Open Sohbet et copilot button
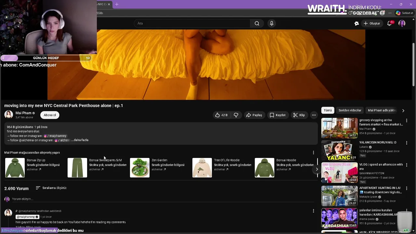The image size is (416, 234). (x=404, y=13)
